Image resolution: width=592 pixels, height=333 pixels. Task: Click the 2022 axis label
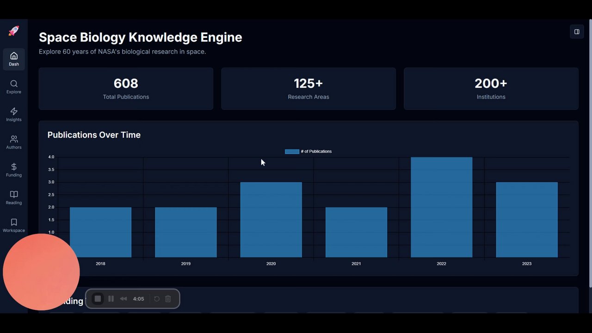point(441,264)
